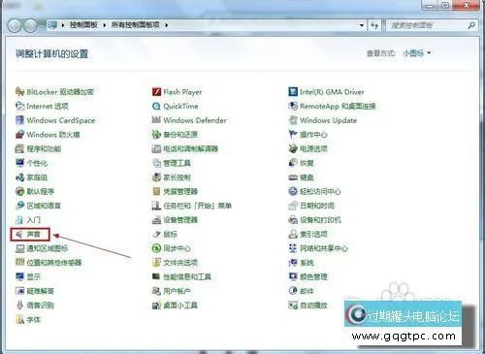Click the 用户帐户 icon

point(156,291)
